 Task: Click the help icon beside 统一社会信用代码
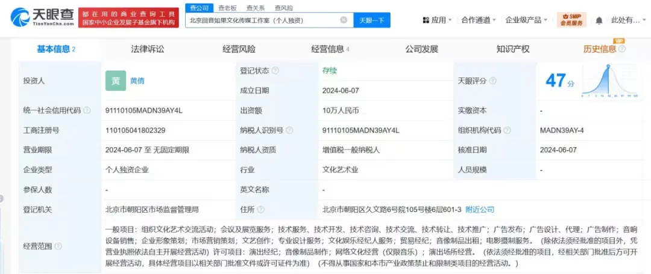tap(87, 111)
